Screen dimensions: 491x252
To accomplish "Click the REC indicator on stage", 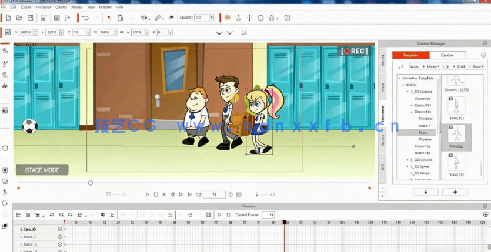I will click(x=354, y=51).
